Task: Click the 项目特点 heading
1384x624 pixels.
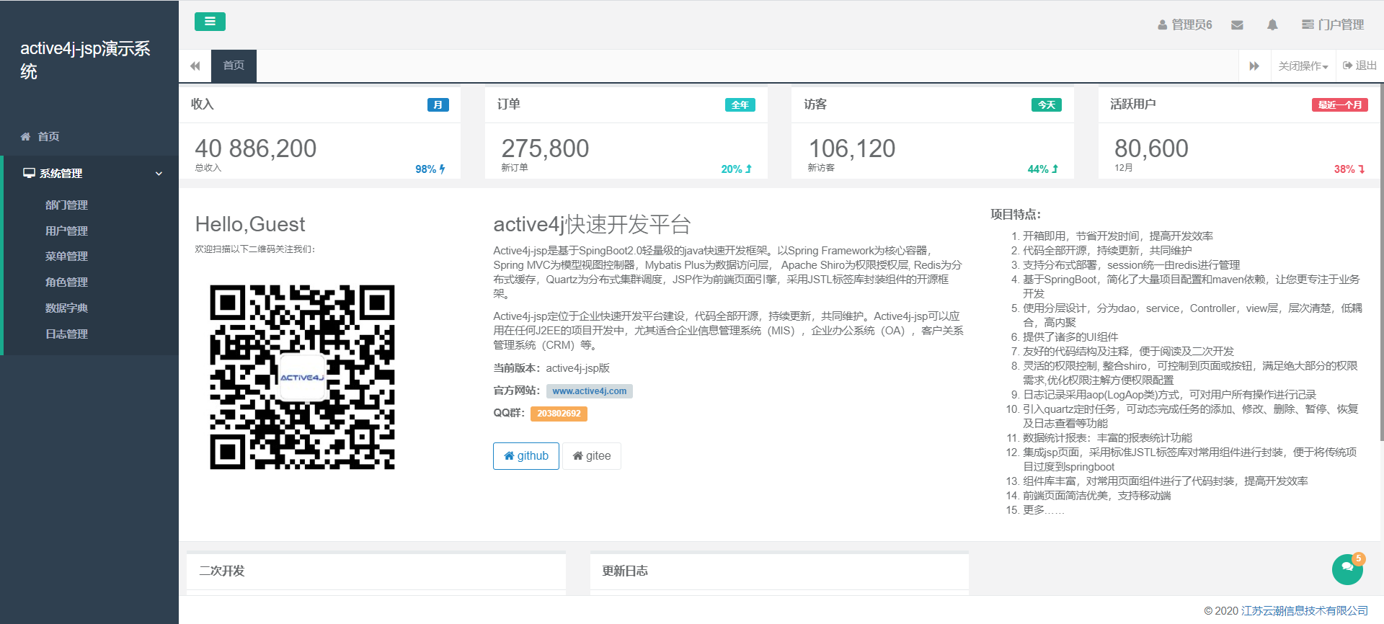Action: point(1016,215)
